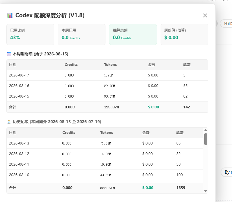Click the 888.61M history total tokens
Viewport: 232px width, 202px height.
point(108,188)
